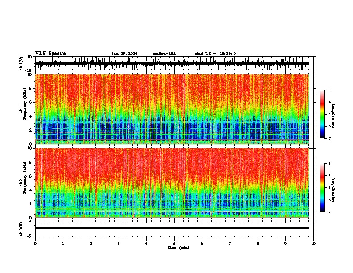Image resolution: width=353 pixels, height=273 pixels.
Task: Click the ch.3 flat black voltage line
Action: (172, 228)
